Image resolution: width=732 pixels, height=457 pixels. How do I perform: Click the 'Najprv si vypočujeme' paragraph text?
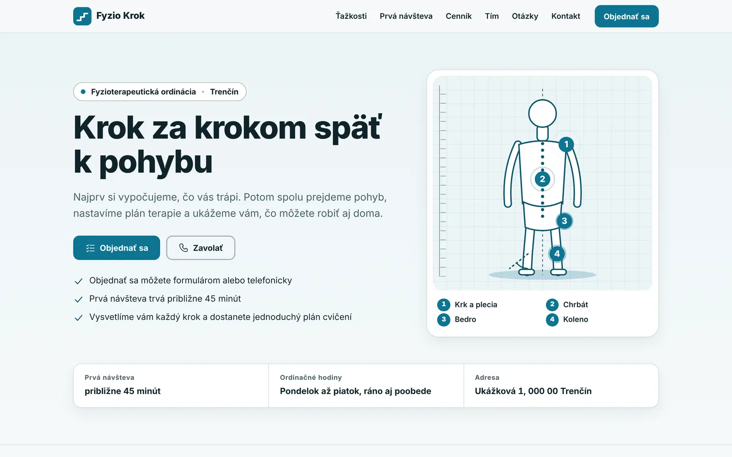click(x=230, y=205)
